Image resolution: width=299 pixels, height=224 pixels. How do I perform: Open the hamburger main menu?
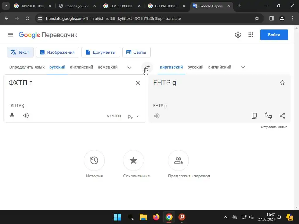pyautogui.click(x=11, y=35)
